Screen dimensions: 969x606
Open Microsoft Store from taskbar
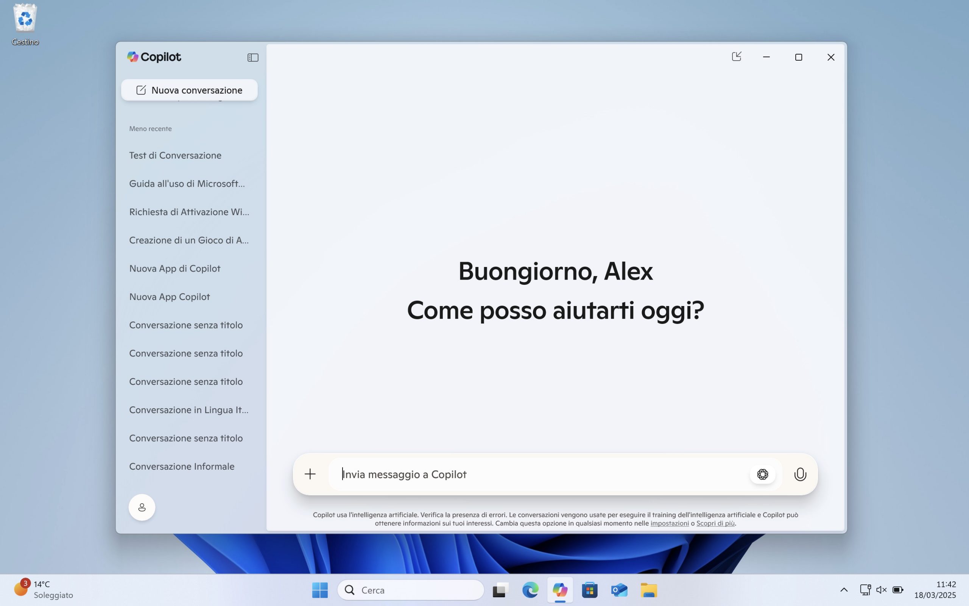point(589,590)
